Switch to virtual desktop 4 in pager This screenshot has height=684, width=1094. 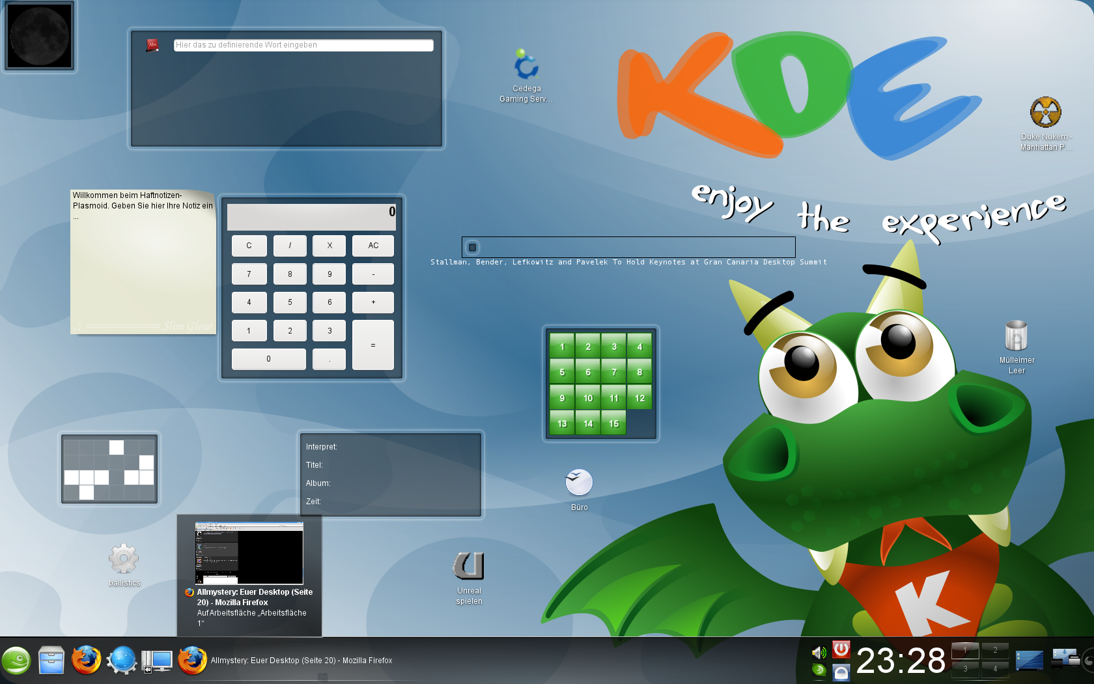[995, 669]
